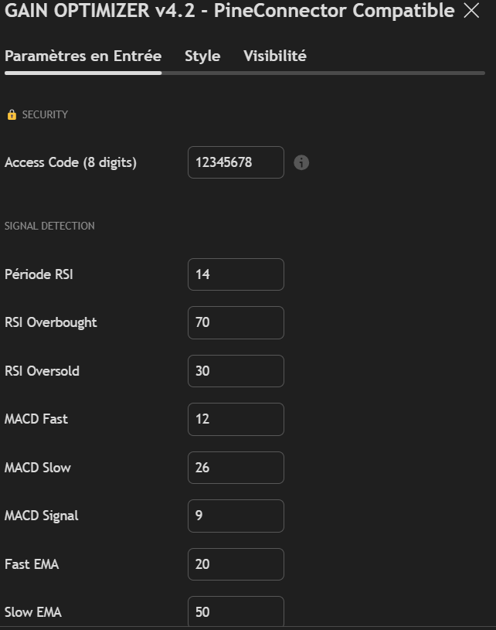Click the MACD Fast value box

(x=236, y=419)
